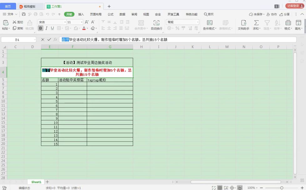306x190 pixels.
Task: Open the Document Assistant (文档助手) tool
Action: pos(243,25)
